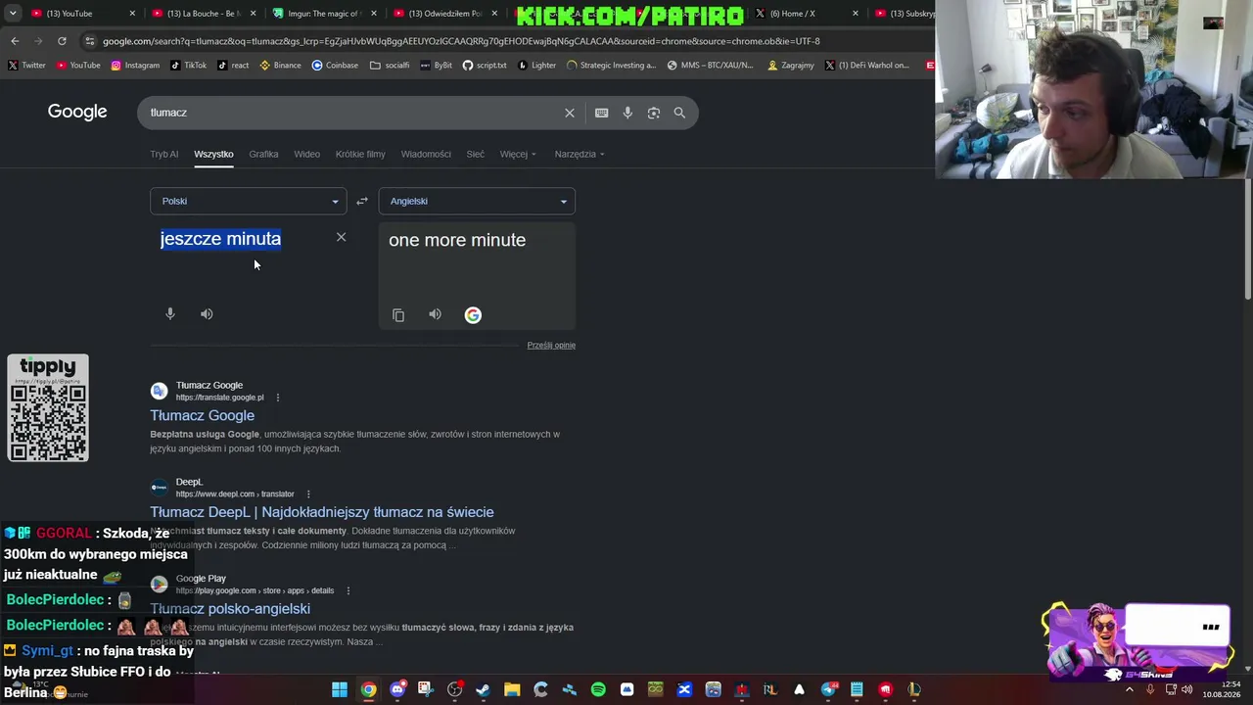
Task: Clear the source text 'jeszcze minuta'
Action: click(x=341, y=237)
